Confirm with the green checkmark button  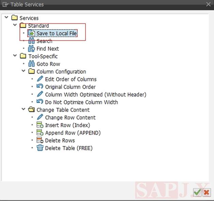click(x=197, y=192)
